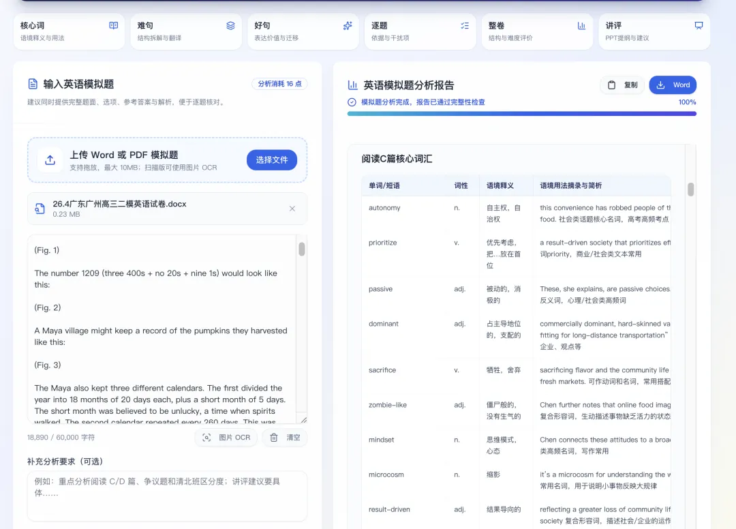Select the word prioritize
Screen dimensions: 736x529
click(382, 243)
